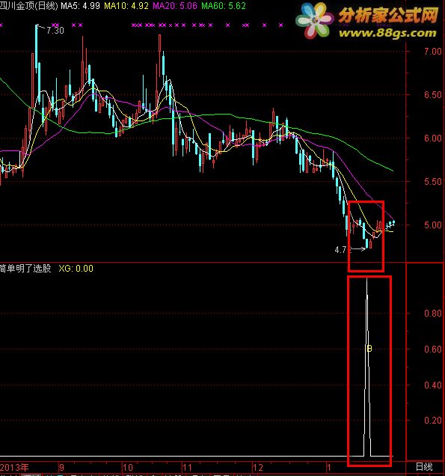Click the yellow B buy signal marker
This screenshot has width=445, height=476.
coord(369,349)
